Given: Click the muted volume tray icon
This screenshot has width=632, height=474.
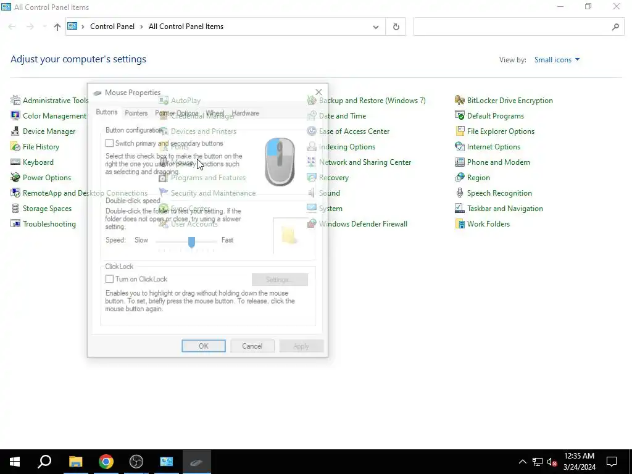Looking at the screenshot, I should [552, 462].
